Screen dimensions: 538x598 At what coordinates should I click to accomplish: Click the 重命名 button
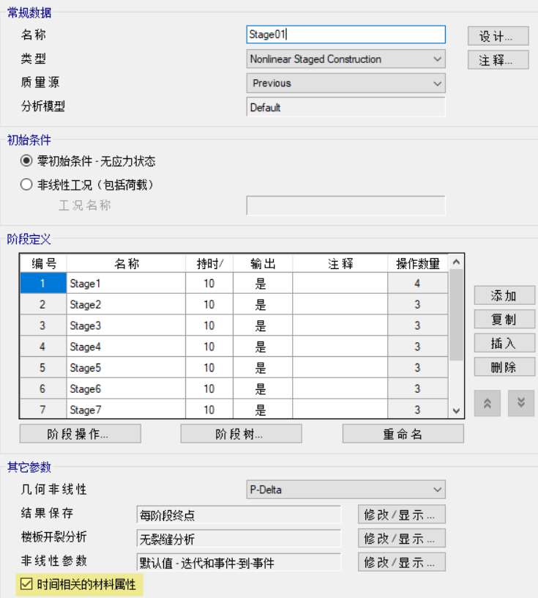403,434
